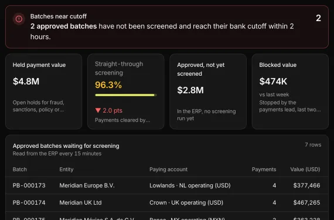Click Approved batches waiting for screening heading
The image size is (334, 220).
(x=66, y=146)
